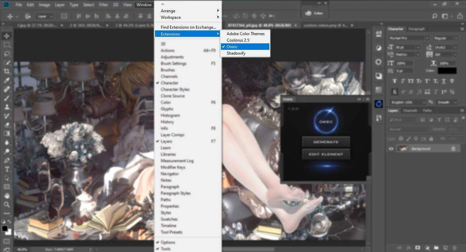This screenshot has height=252, width=466.
Task: Expand the Workspace submenu
Action: (x=188, y=17)
